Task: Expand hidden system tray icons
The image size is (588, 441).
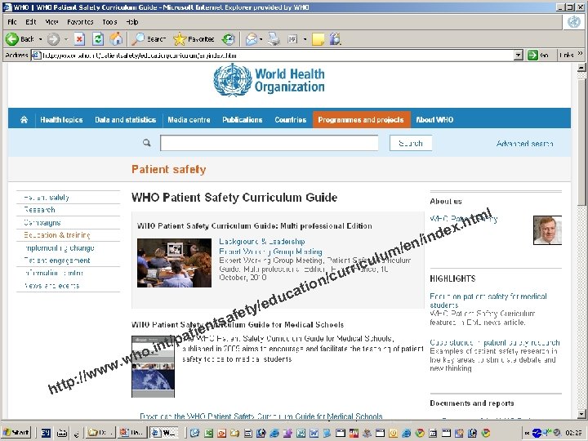Action: point(527,433)
